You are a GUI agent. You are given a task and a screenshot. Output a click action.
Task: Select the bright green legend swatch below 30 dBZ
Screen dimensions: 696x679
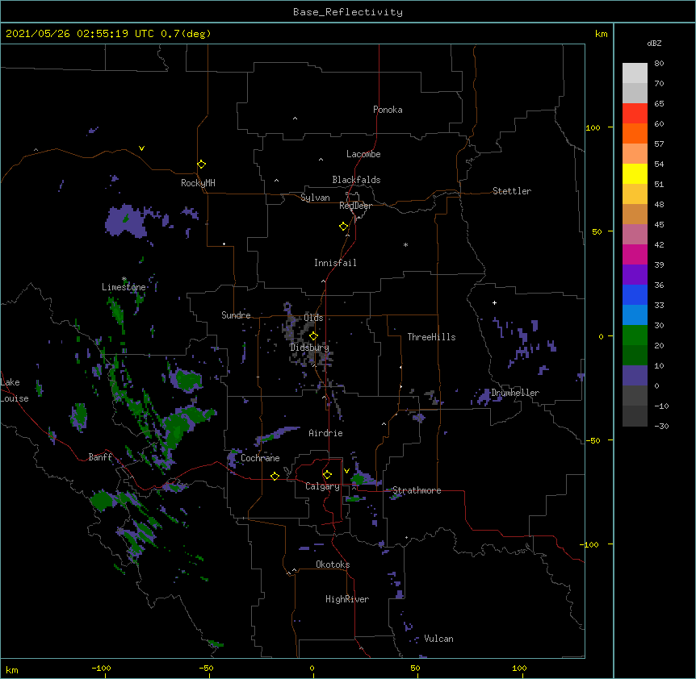click(x=635, y=335)
